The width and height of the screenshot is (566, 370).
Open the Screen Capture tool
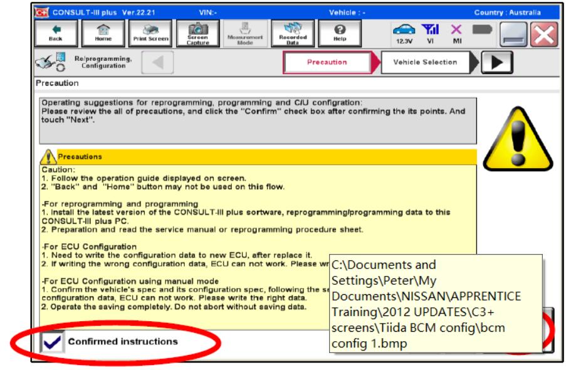click(198, 33)
